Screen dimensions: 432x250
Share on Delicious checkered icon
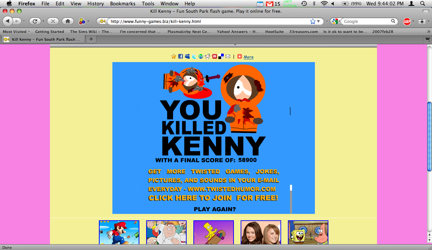[x=221, y=56]
